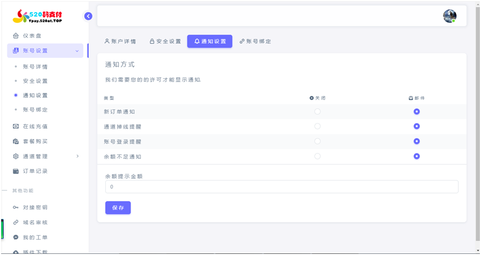This screenshot has width=481, height=255.
Task: Open the user avatar menu
Action: click(449, 16)
